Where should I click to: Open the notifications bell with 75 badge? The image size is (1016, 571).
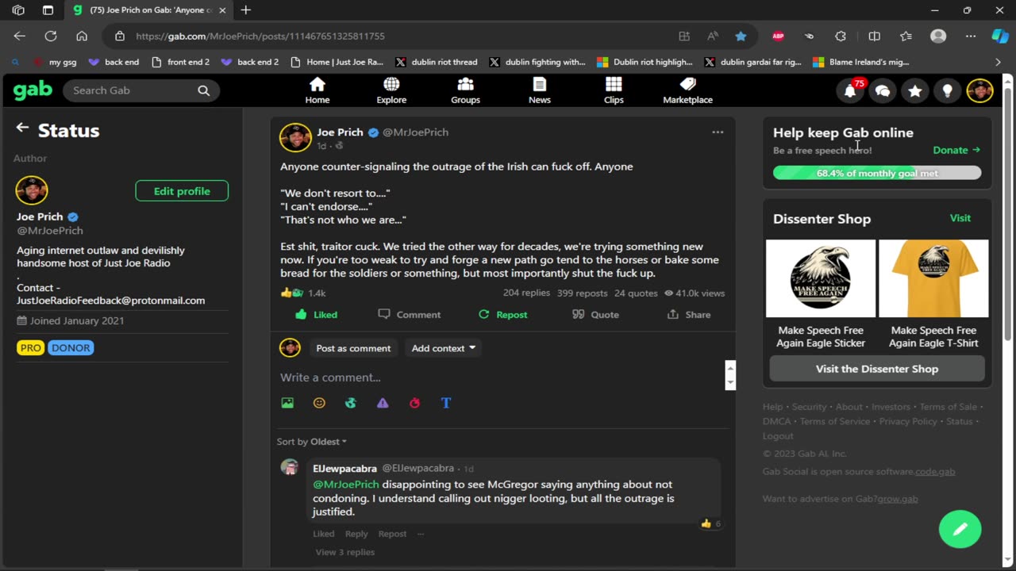click(850, 90)
